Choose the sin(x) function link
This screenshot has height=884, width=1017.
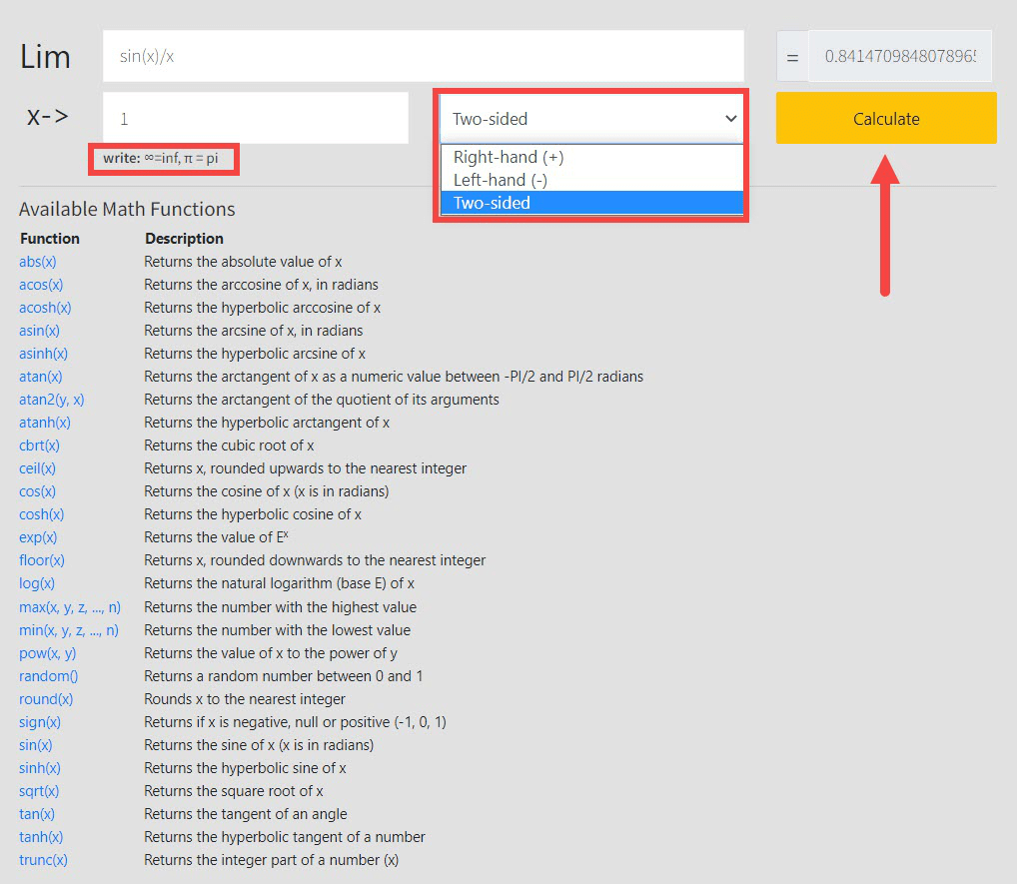point(35,745)
